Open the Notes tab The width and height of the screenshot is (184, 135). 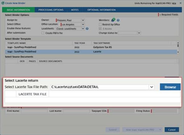[75, 10]
